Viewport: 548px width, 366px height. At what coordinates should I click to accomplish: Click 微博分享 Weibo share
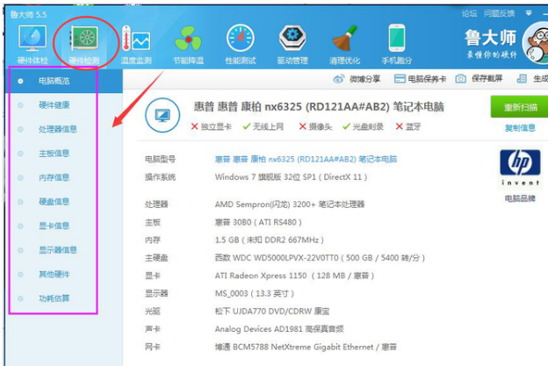[x=358, y=79]
